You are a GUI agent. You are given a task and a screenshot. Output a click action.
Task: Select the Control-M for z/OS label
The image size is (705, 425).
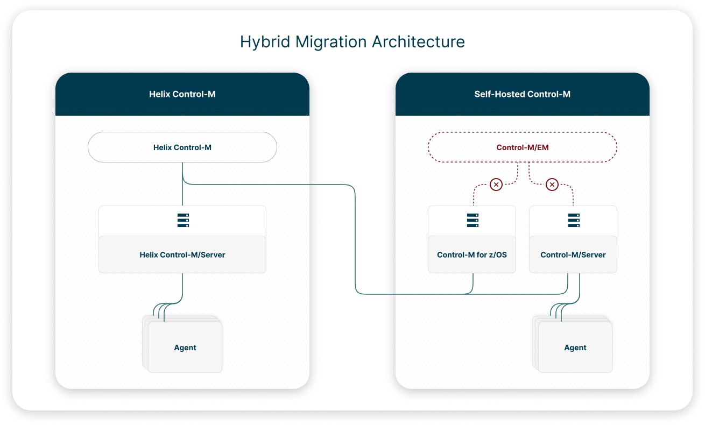pyautogui.click(x=472, y=254)
